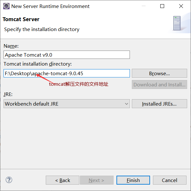Cancel the New Server Runtime dialog

(170, 180)
